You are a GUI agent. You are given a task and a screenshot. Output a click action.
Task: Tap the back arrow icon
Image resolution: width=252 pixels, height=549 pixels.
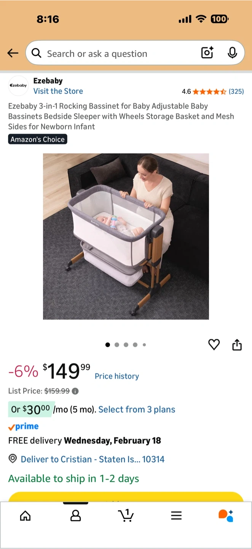pyautogui.click(x=13, y=53)
